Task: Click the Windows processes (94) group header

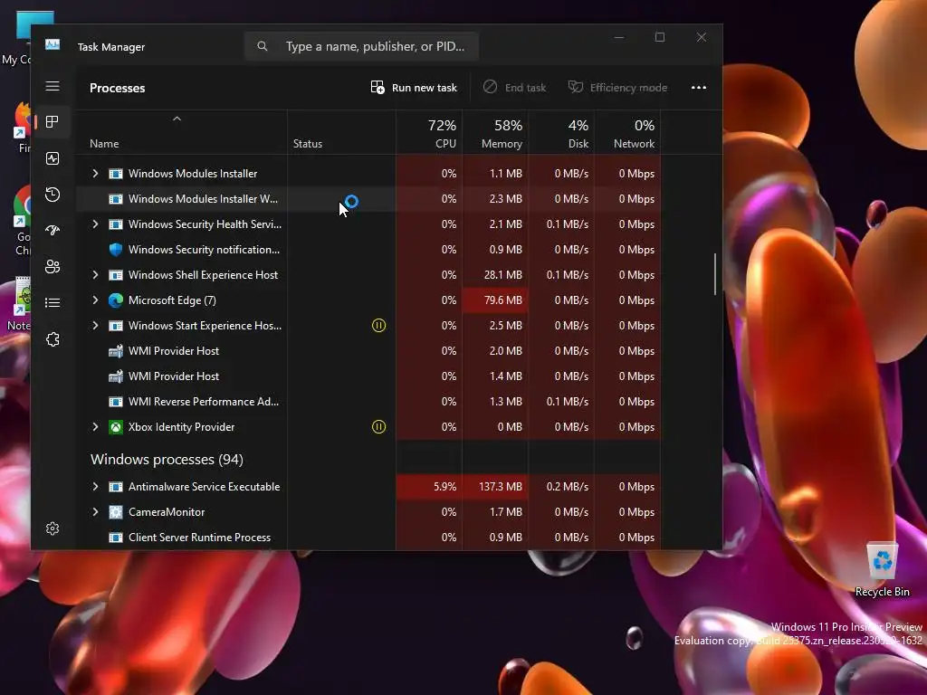Action: (x=167, y=459)
